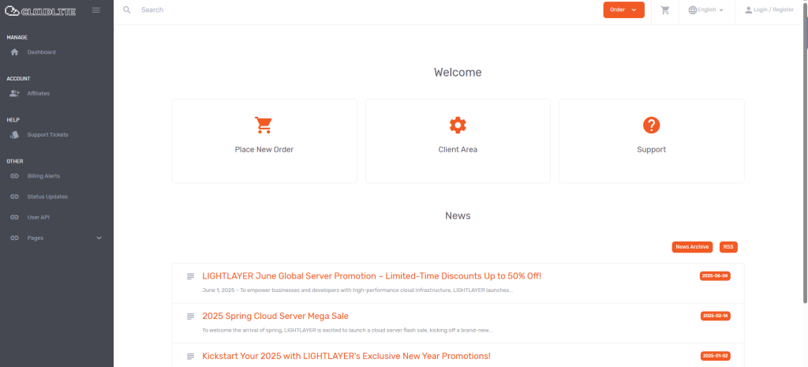The height and width of the screenshot is (367, 808).
Task: Select Affiliates in the sidebar
Action: point(38,93)
